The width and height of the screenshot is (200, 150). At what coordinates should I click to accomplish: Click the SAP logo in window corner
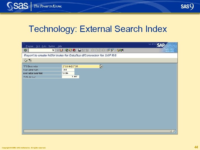161,45
